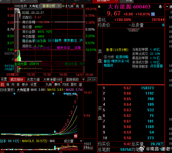Collapse the sell panel with the red chevron
The height and width of the screenshot is (153, 172).
(133, 30)
